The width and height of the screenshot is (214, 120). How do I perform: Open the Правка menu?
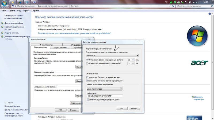point(12,11)
